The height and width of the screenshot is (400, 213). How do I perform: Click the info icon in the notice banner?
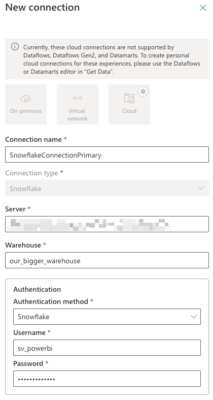click(15, 47)
